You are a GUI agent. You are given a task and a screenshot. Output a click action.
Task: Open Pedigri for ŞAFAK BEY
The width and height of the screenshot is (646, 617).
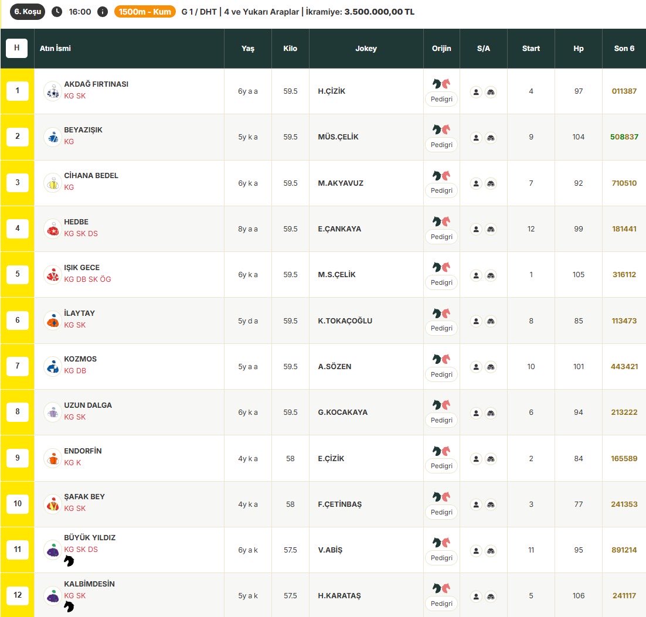[441, 512]
